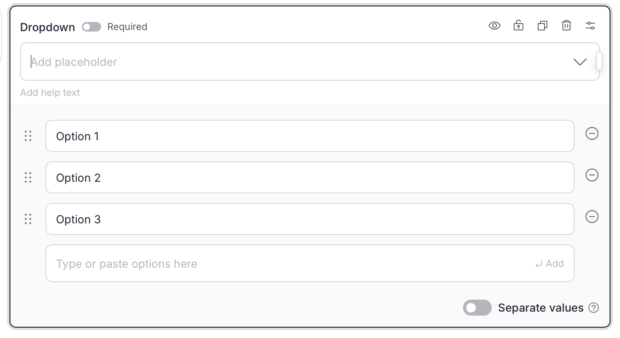Remove Option 3 with minus icon
The width and height of the screenshot is (620, 338).
pyautogui.click(x=592, y=217)
